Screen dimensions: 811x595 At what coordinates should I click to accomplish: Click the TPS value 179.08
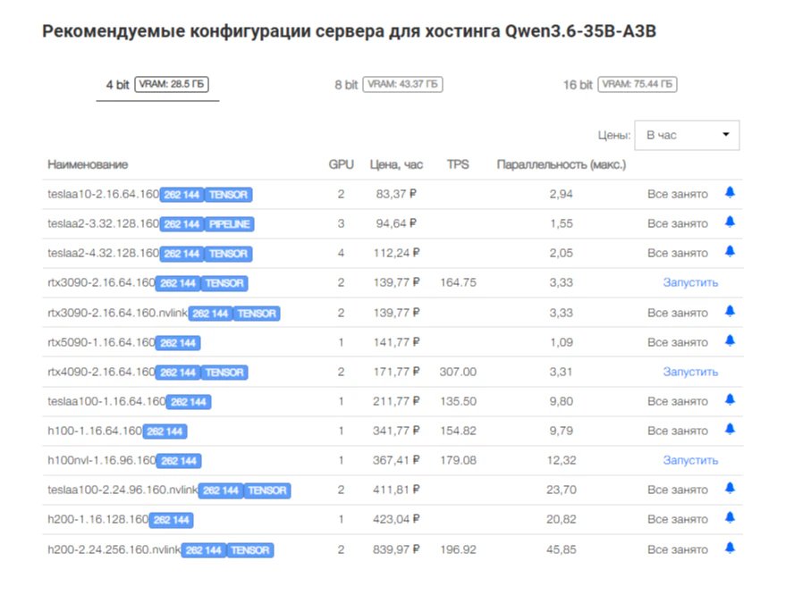(x=459, y=459)
